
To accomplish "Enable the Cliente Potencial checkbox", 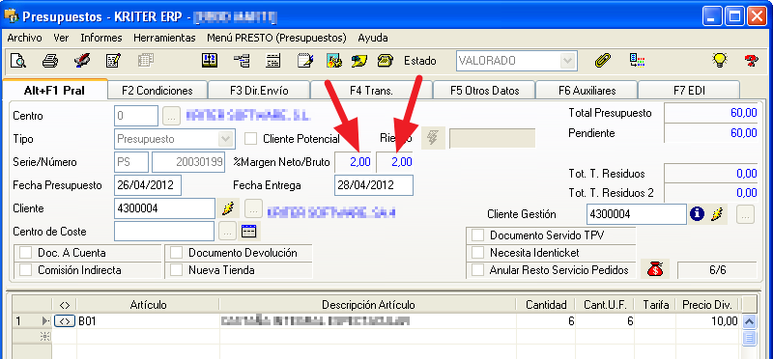I will pos(251,139).
